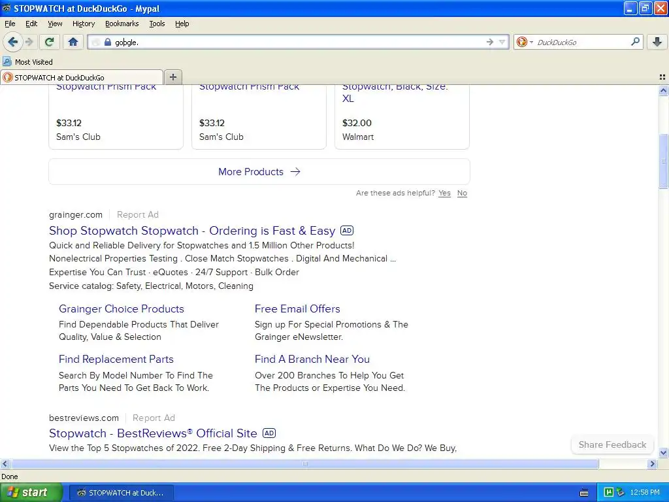Click the horizontal scrollbar left arrow
Screen dimensions: 669x502
pos(5,463)
